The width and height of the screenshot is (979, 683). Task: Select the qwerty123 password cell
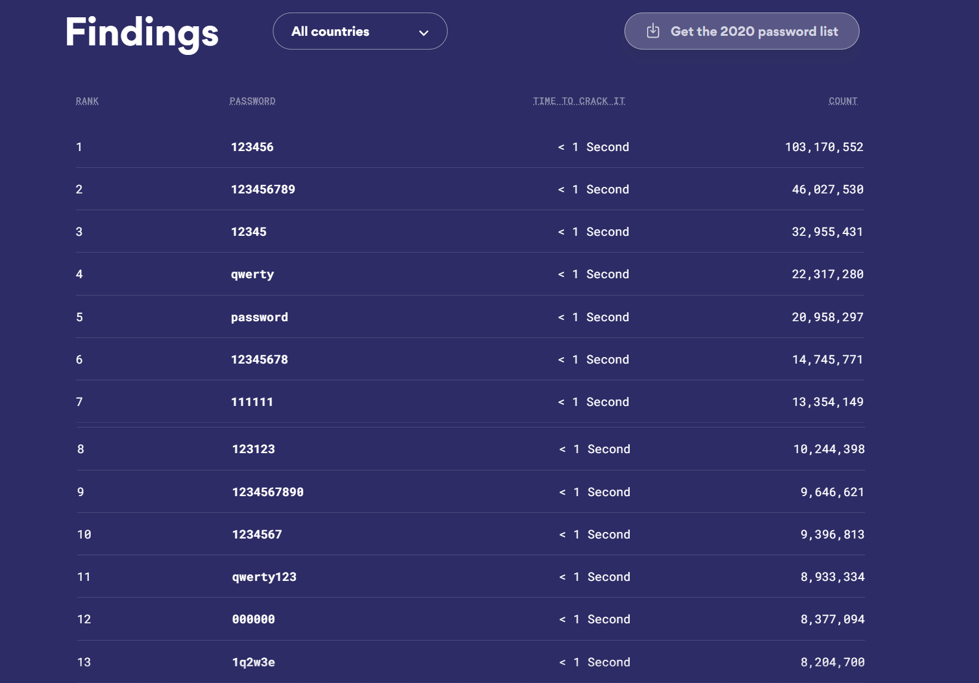click(264, 577)
